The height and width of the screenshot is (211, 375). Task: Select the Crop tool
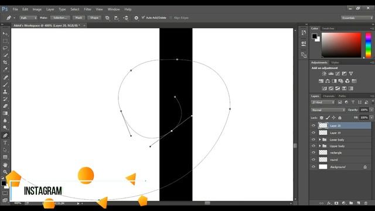point(5,63)
